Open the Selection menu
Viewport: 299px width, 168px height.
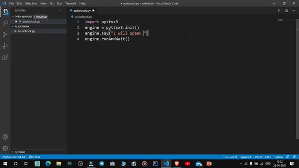(31, 3)
